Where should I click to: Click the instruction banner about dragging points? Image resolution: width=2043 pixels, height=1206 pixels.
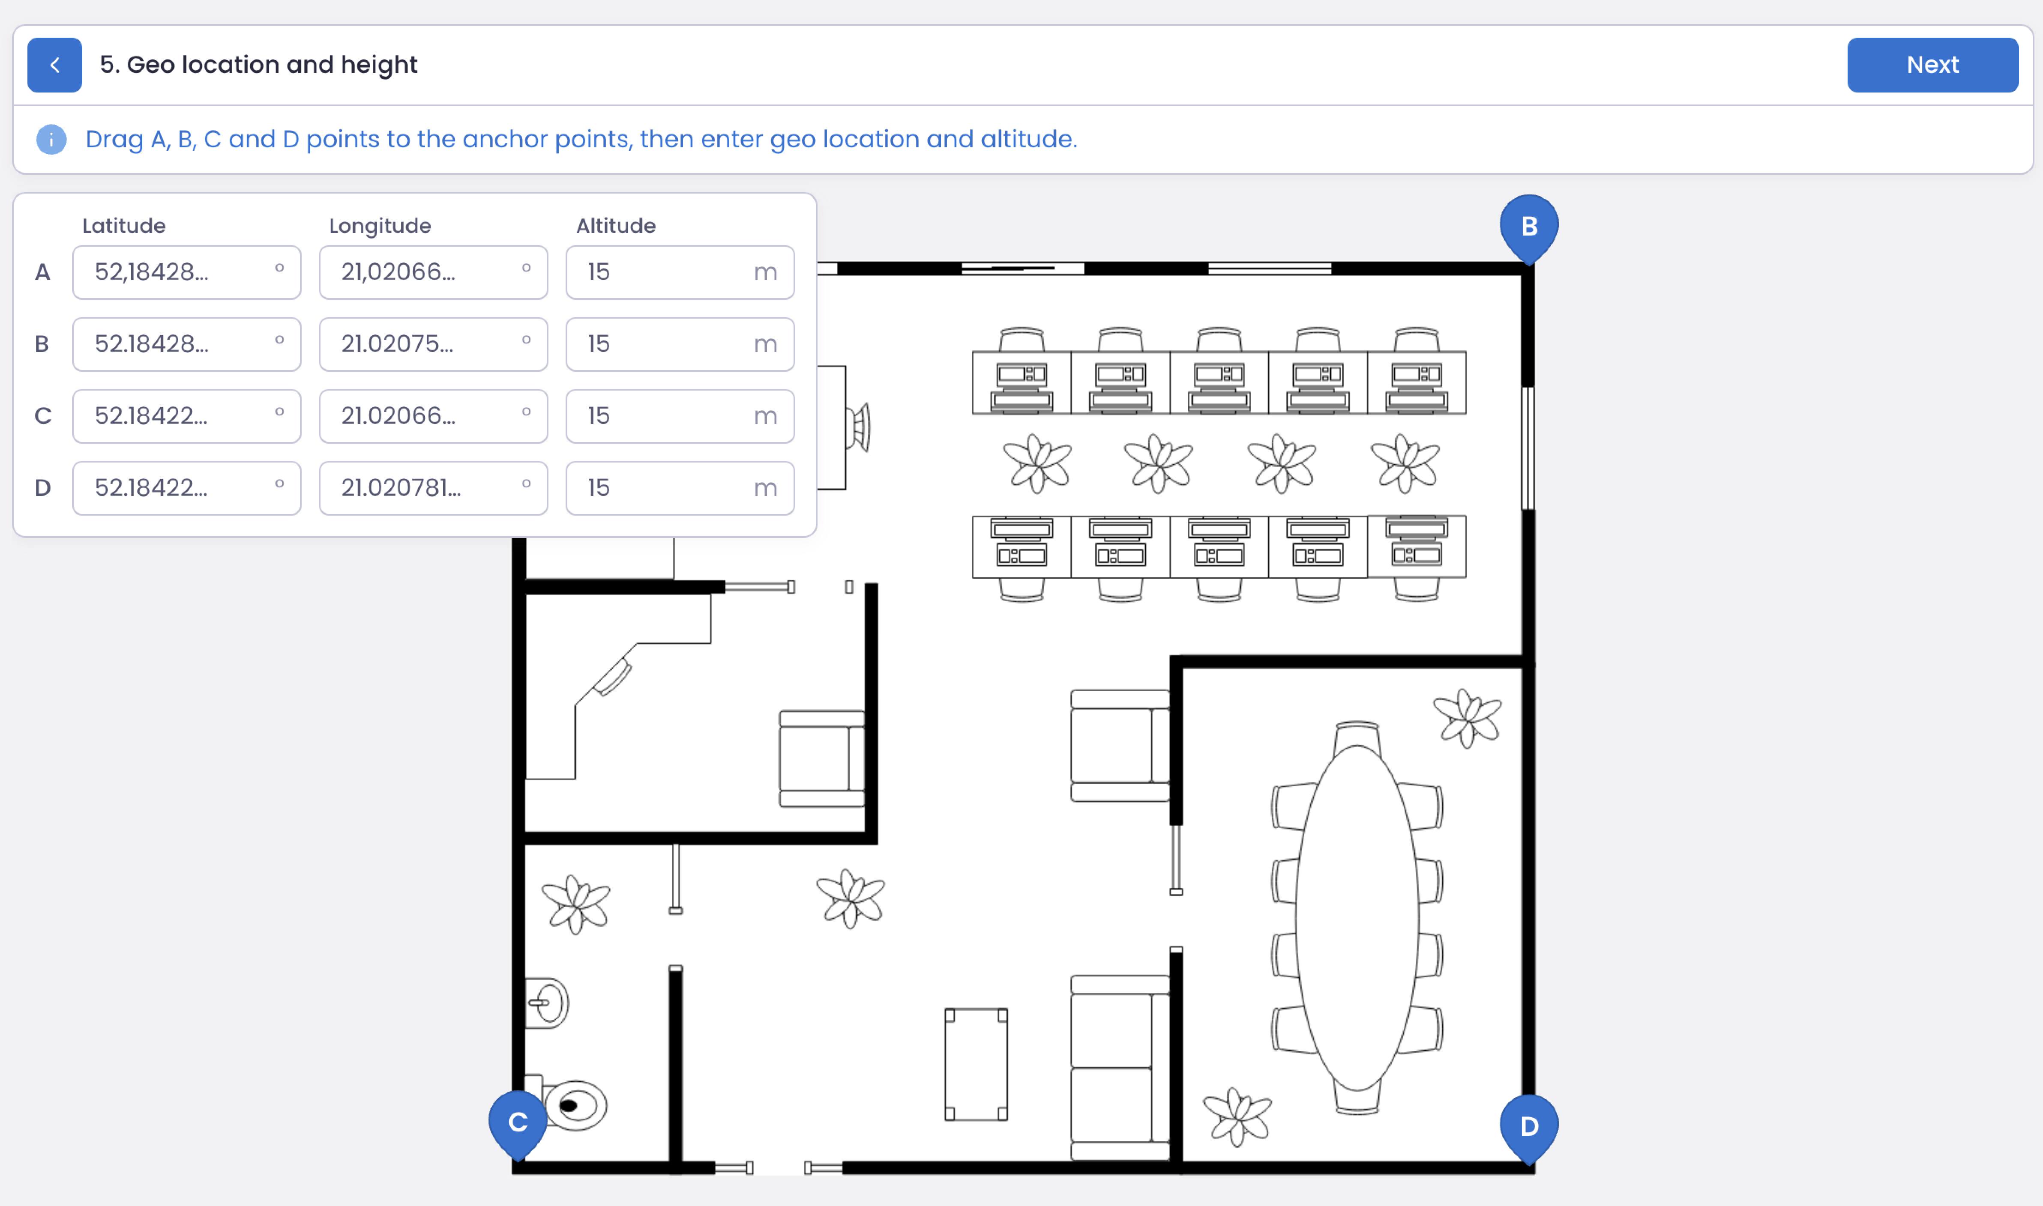pos(582,139)
